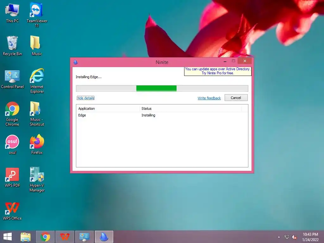Open the Write feedback link

tap(209, 98)
